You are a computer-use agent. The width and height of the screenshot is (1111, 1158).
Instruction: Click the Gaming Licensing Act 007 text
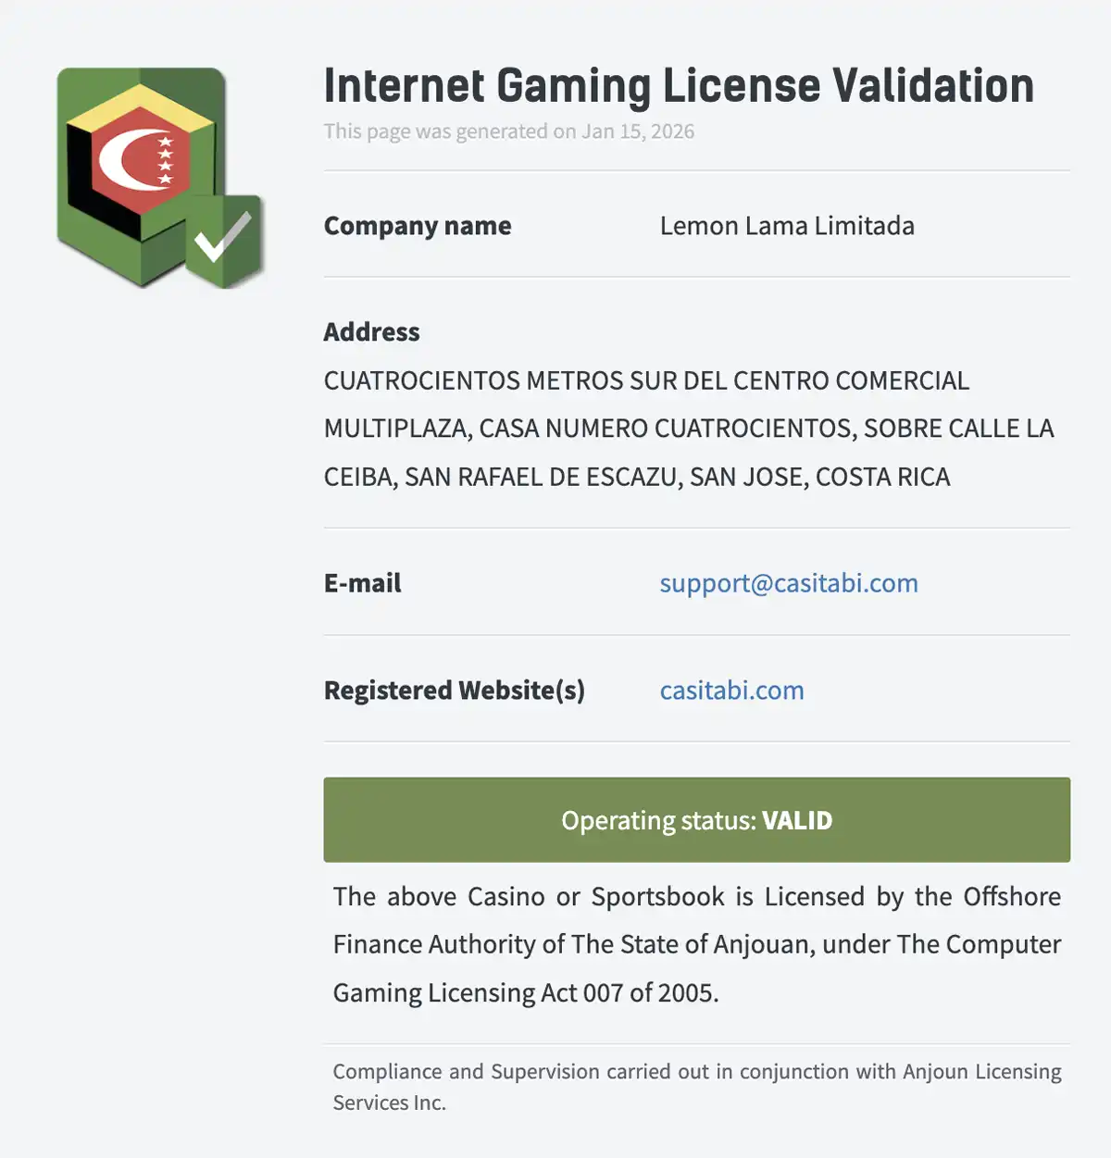[526, 993]
